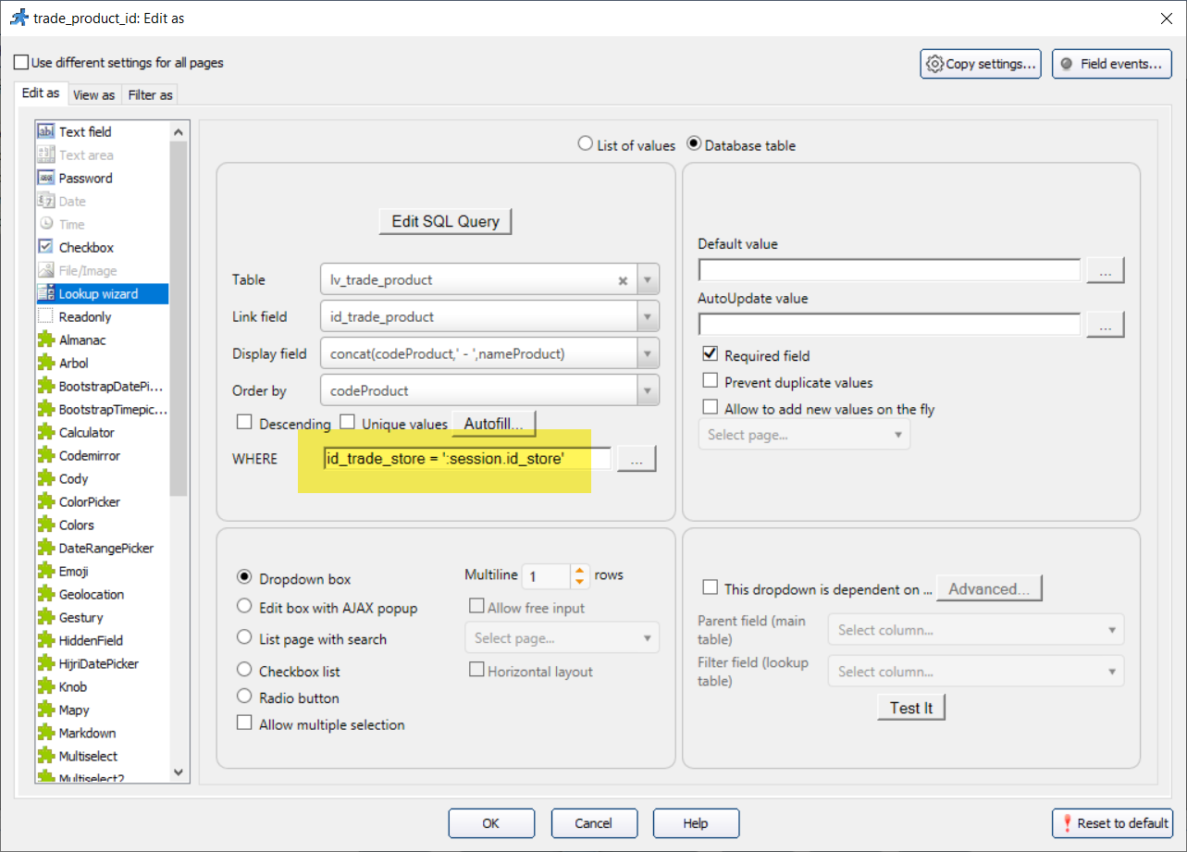Select the List of values radio button
1187x852 pixels.
click(x=585, y=144)
